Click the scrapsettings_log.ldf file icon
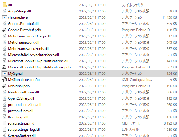179x137 pixels. tap(4, 130)
